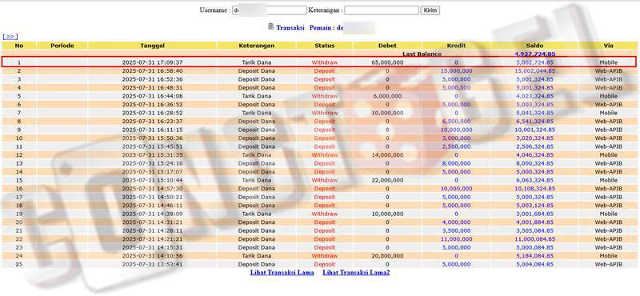Click the Debet column header

(387, 46)
